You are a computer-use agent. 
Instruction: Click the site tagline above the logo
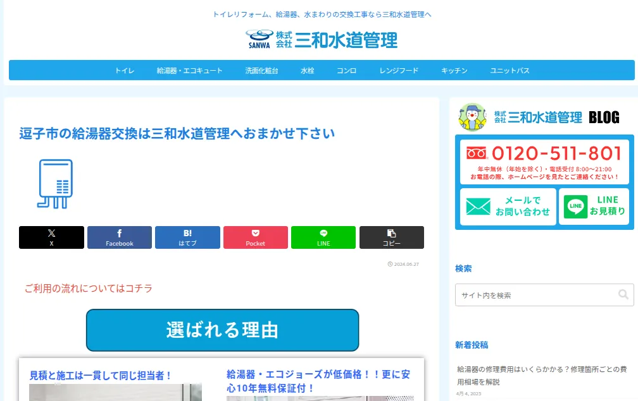(x=322, y=15)
